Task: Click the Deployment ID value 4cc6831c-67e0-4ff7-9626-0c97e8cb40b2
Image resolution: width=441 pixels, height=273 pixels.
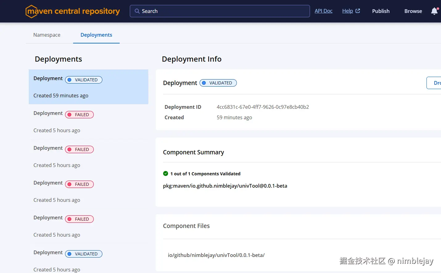Action: coord(263,107)
